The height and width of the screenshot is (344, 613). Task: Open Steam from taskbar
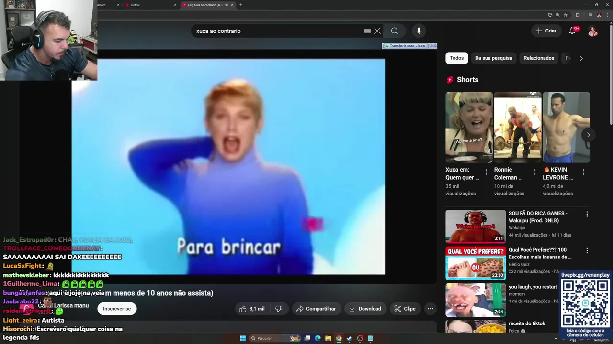coord(349,338)
